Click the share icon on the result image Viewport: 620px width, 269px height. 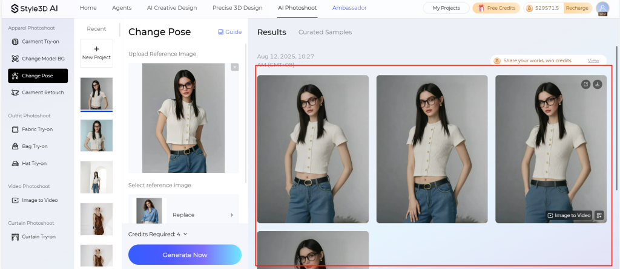coord(585,84)
